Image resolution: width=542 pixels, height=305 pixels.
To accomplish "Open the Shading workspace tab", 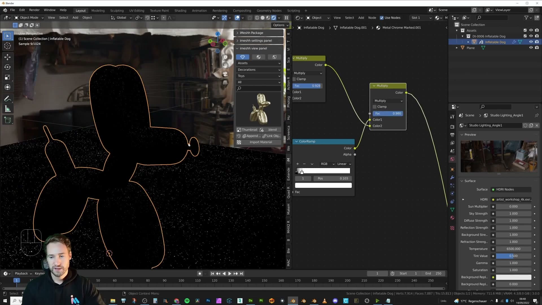I will click(x=180, y=10).
